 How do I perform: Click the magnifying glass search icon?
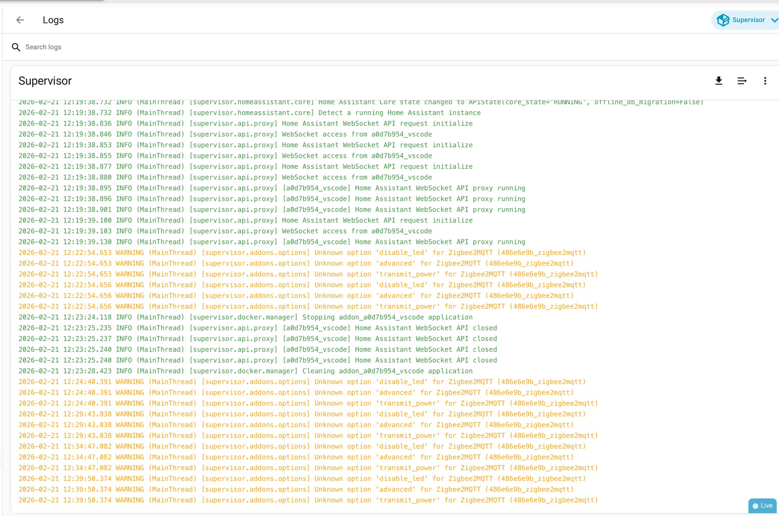16,47
